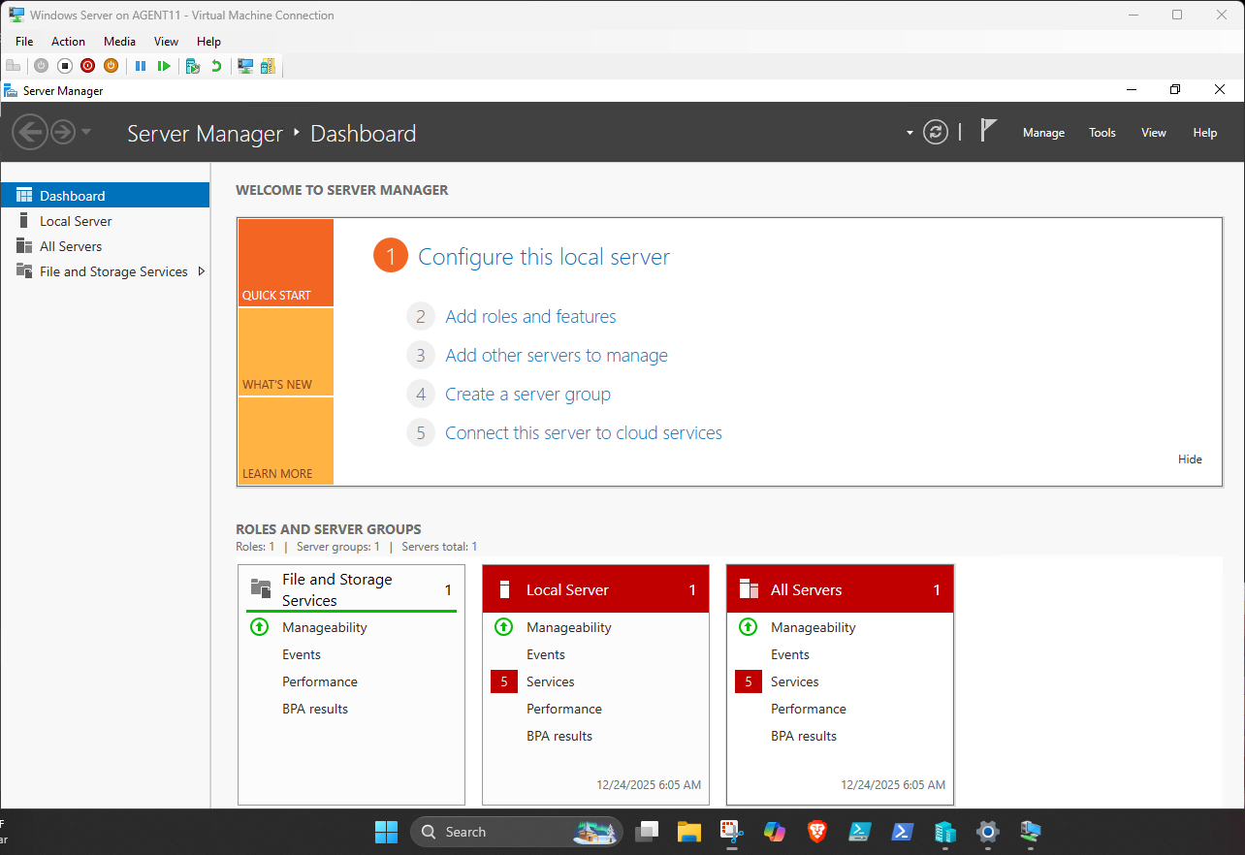1245x855 pixels.
Task: Open Services showing 5 alerts on Local Server
Action: [x=551, y=681]
